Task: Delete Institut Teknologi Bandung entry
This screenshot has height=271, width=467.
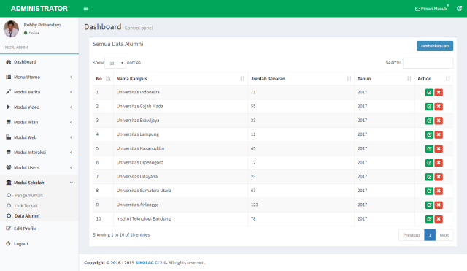Action: pos(439,219)
